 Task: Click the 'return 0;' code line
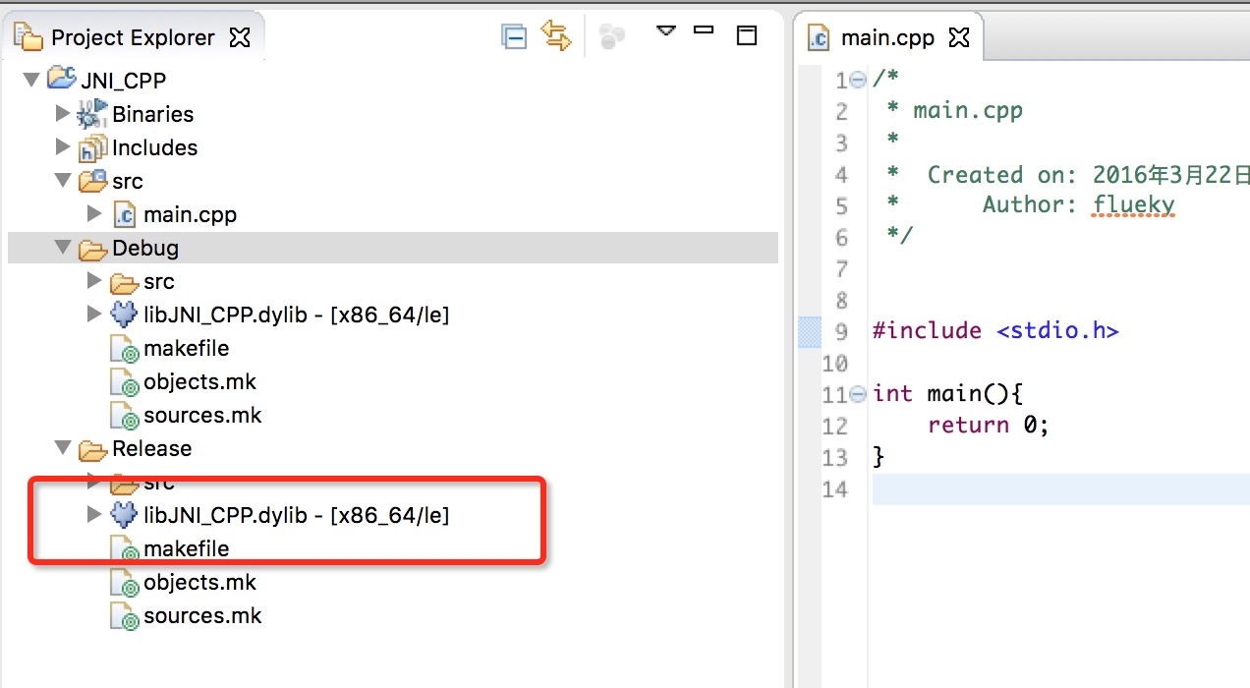[x=989, y=426]
